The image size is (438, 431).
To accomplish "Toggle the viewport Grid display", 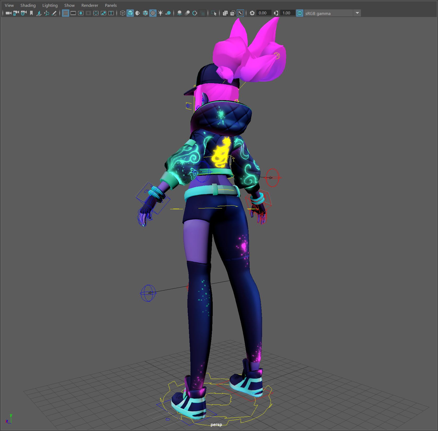I will (x=66, y=13).
